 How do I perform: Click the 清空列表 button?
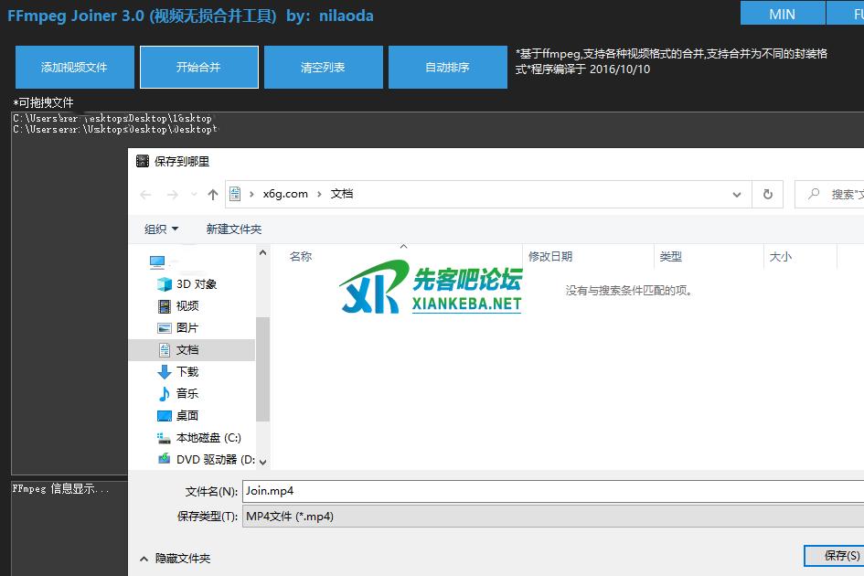(323, 68)
